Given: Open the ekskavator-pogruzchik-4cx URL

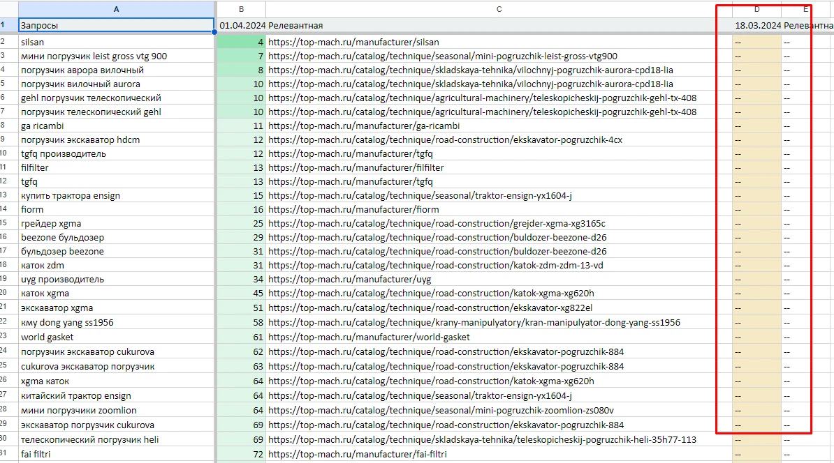Looking at the screenshot, I should [x=445, y=139].
